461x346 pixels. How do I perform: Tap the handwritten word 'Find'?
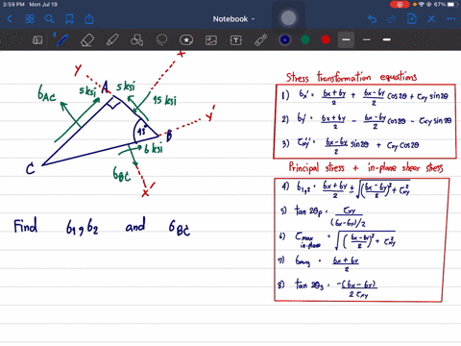coord(26,226)
